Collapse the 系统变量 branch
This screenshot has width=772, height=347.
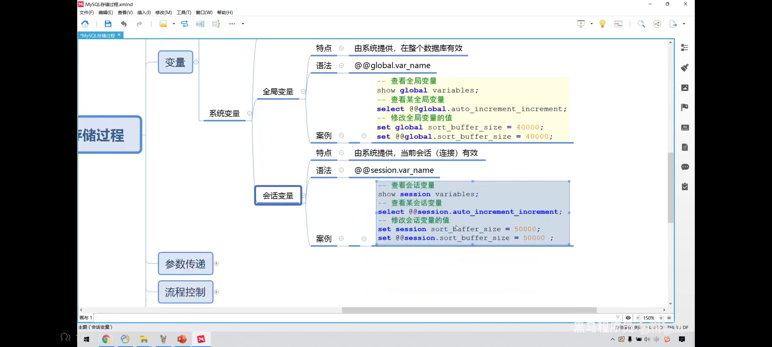(249, 113)
